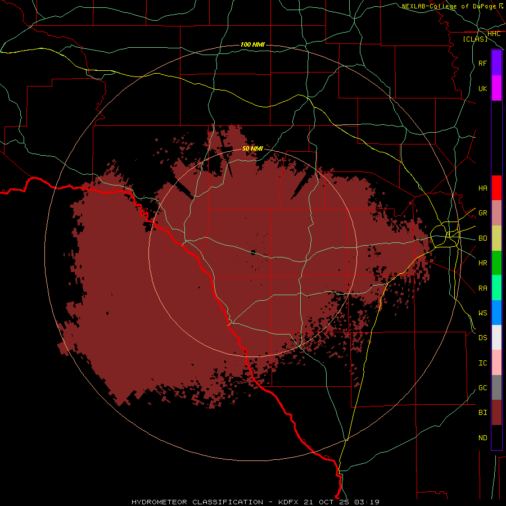Click the HHC product label

494,34
